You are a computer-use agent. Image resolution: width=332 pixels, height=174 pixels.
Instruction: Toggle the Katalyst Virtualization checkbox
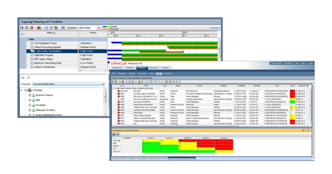click(22, 67)
